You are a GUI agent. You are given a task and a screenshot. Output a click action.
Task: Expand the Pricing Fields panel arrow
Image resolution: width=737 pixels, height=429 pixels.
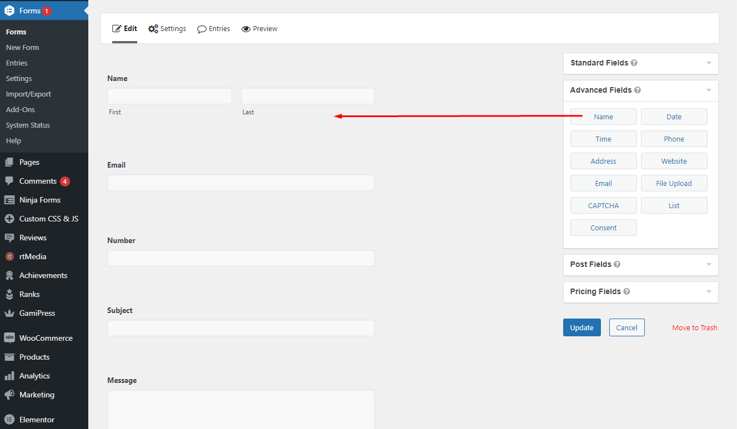tap(709, 291)
